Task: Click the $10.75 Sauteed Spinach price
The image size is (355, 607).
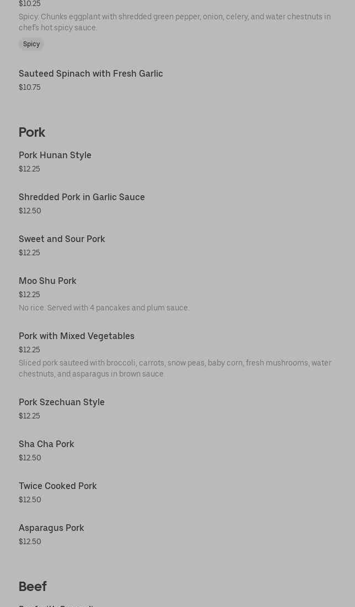Action: (x=30, y=88)
